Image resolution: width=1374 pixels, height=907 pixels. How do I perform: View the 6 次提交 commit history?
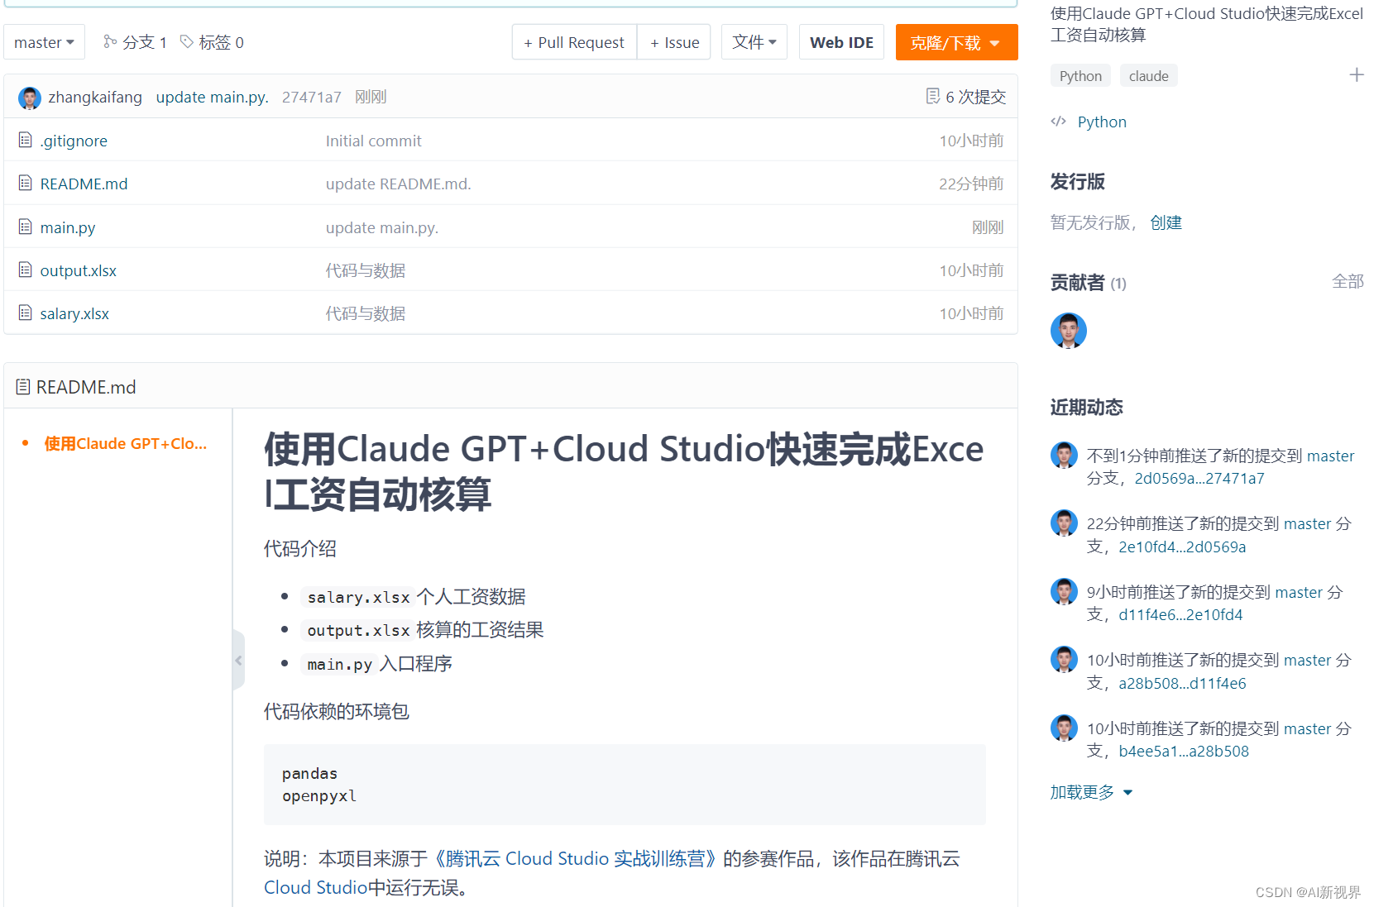(975, 98)
